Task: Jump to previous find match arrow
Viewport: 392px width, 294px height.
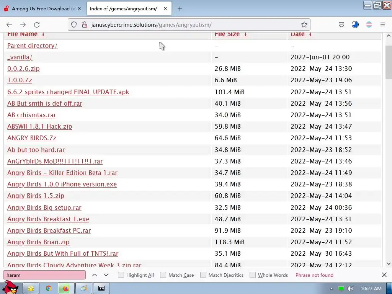Action: (95, 275)
